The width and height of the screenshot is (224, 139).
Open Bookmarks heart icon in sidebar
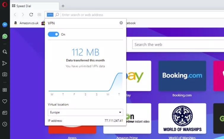coord(5,101)
